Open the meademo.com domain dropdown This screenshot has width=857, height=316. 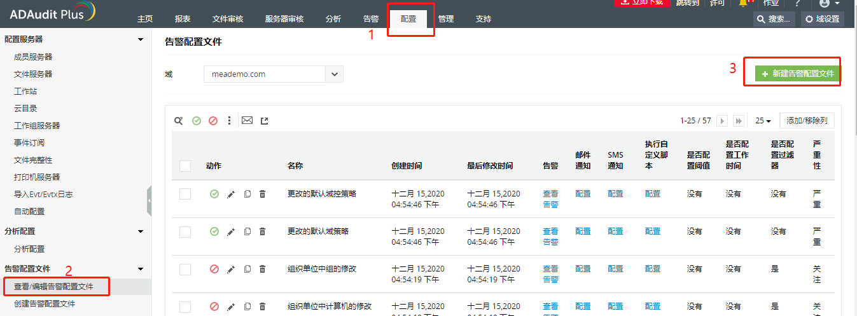click(x=335, y=74)
